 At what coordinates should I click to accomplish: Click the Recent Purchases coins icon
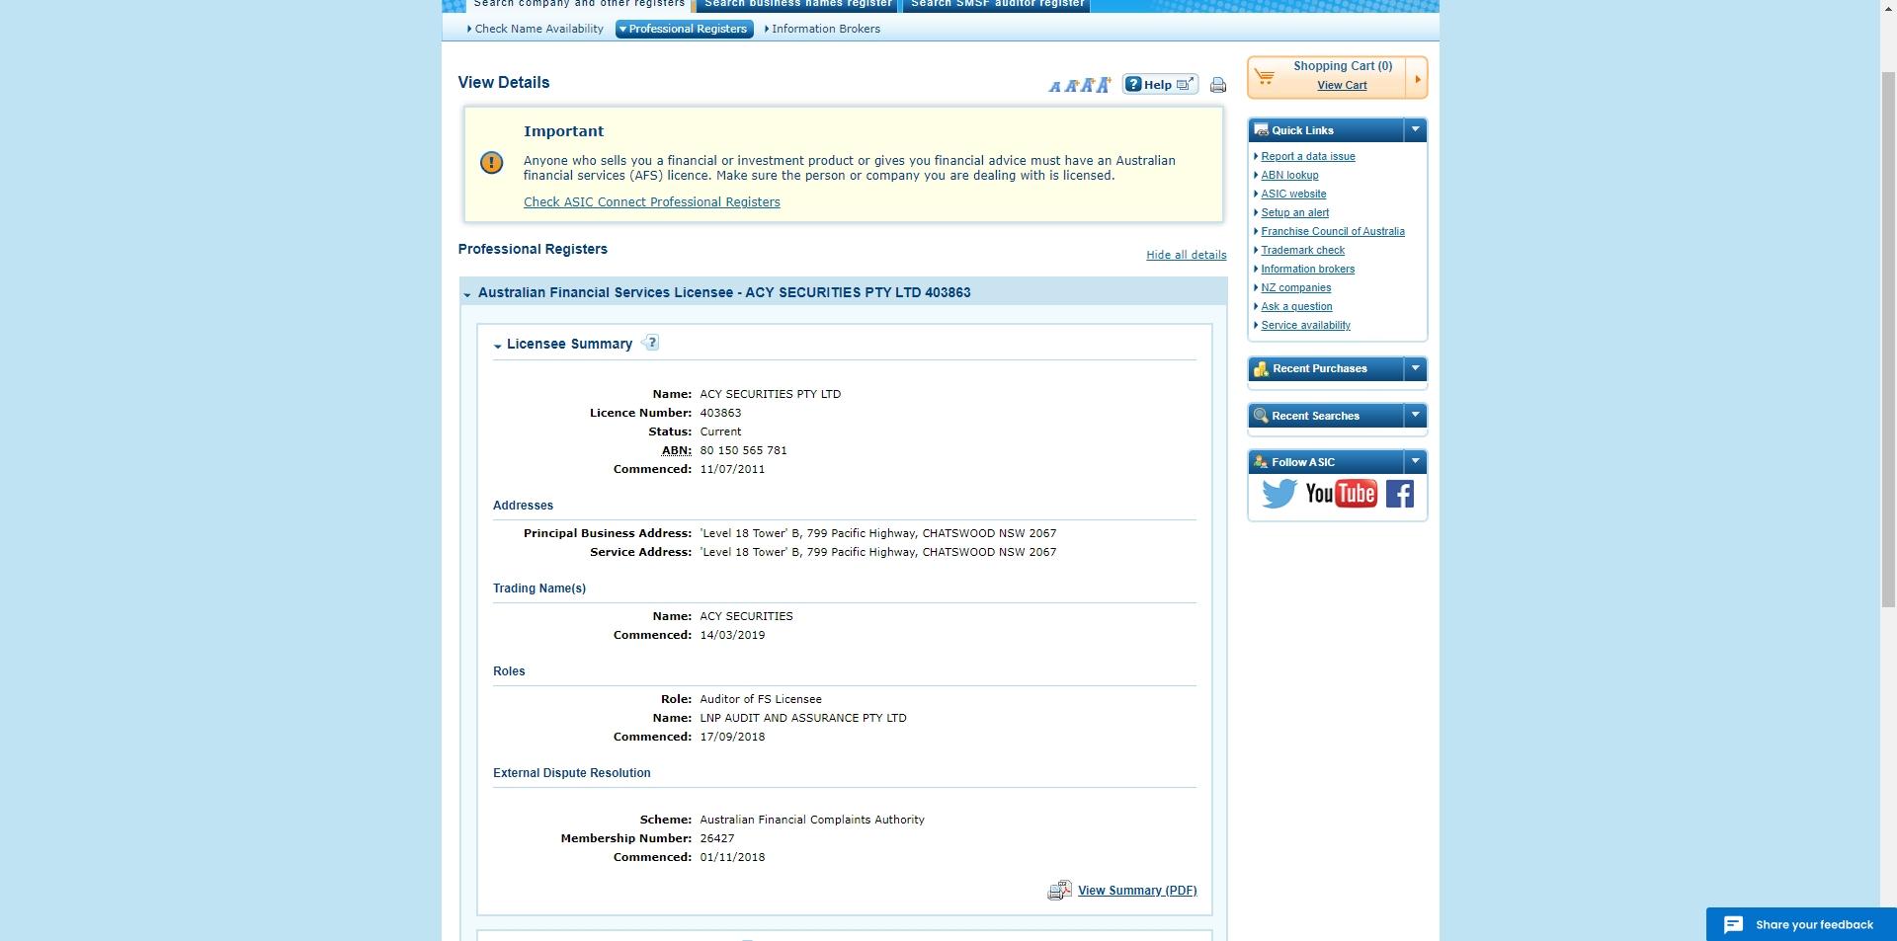click(1261, 369)
